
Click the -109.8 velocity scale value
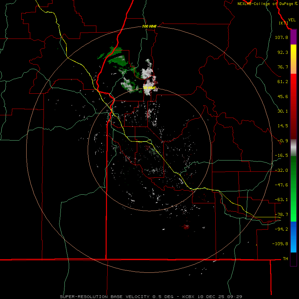pos(280,244)
